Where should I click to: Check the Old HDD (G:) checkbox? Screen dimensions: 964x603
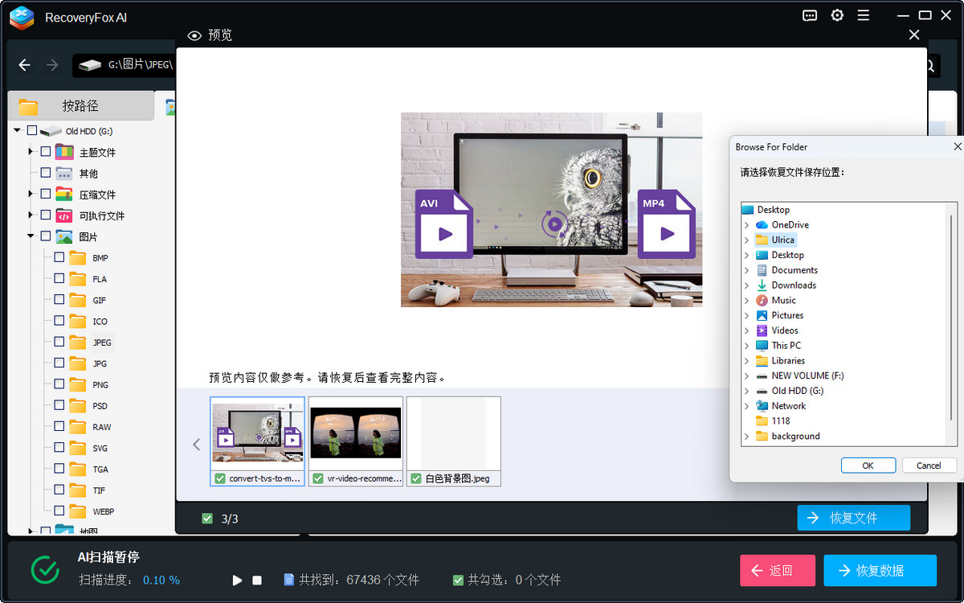click(x=32, y=130)
